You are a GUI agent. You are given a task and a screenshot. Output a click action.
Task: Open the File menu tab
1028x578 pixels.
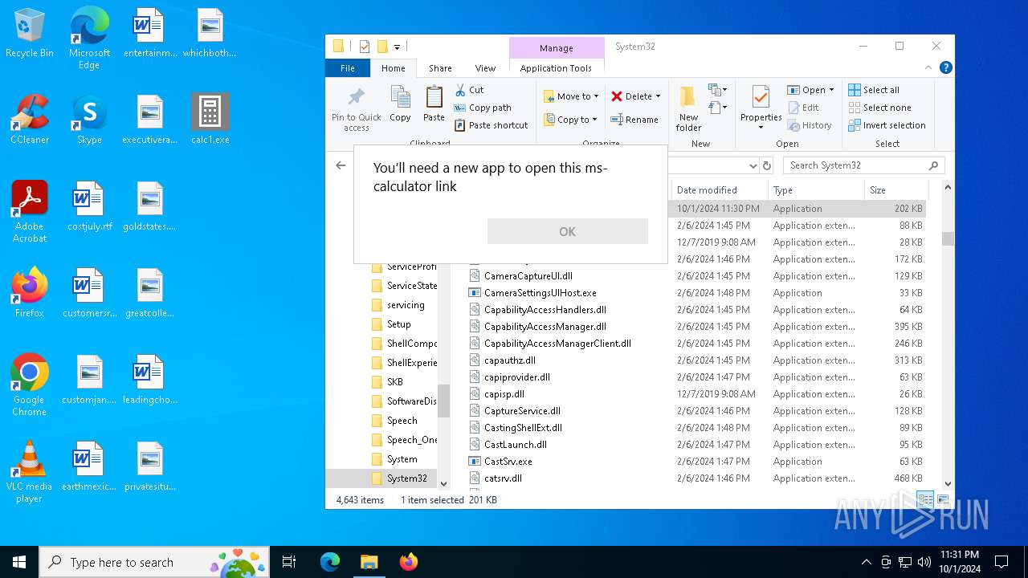pyautogui.click(x=348, y=68)
